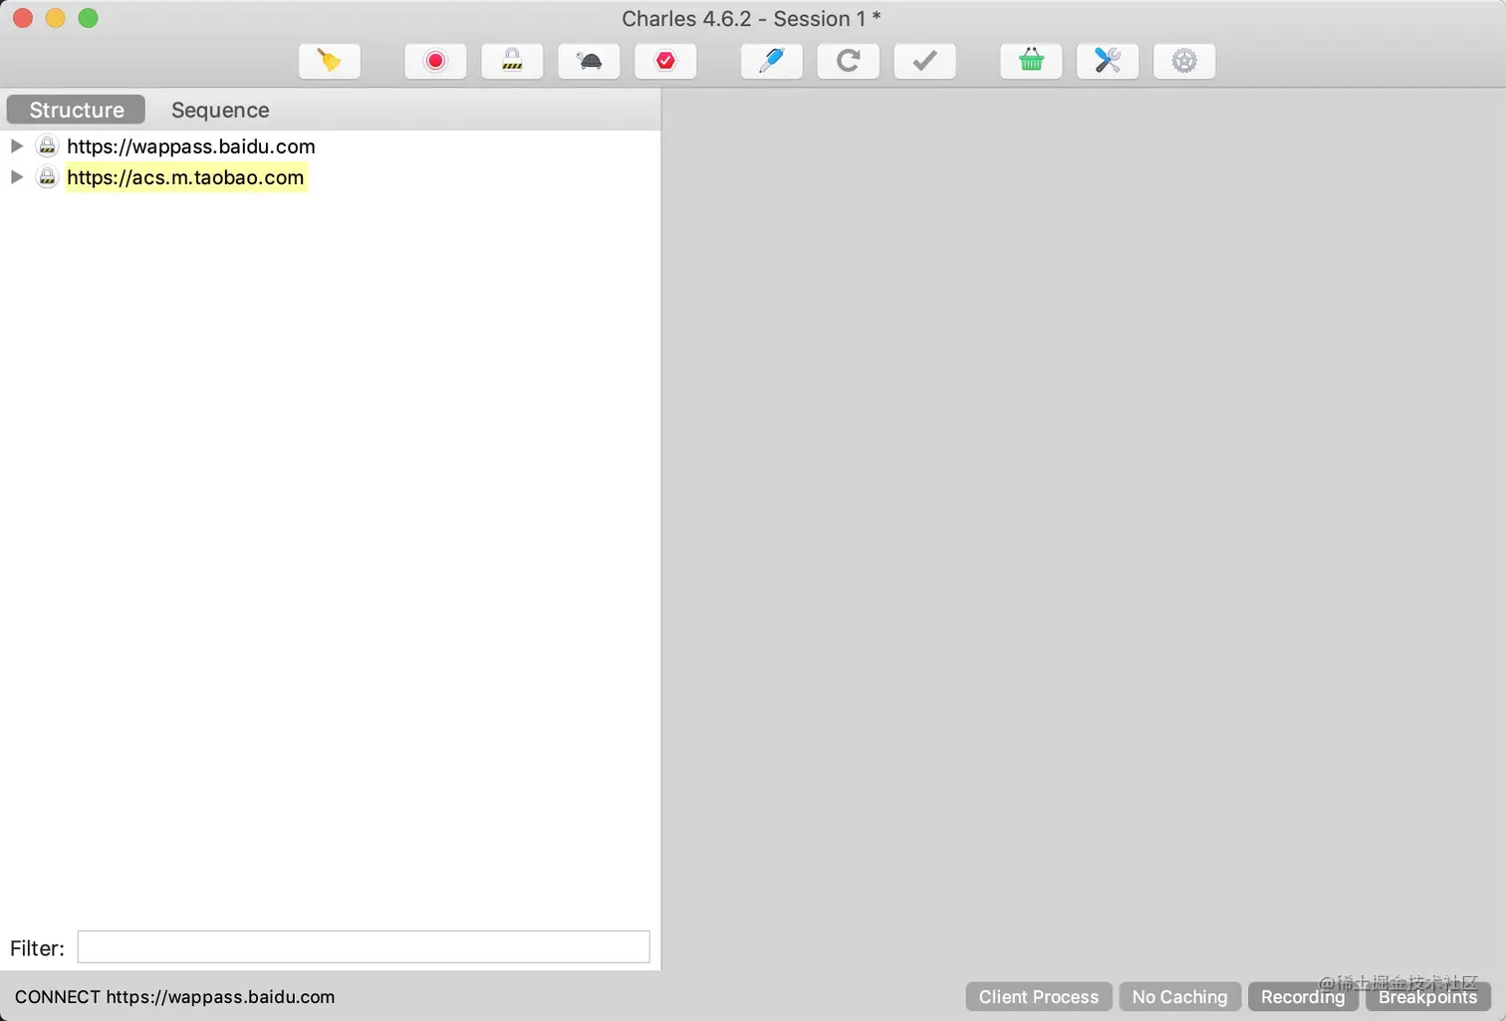Toggle the Breakpoints status button
This screenshot has width=1506, height=1021.
tap(1428, 997)
